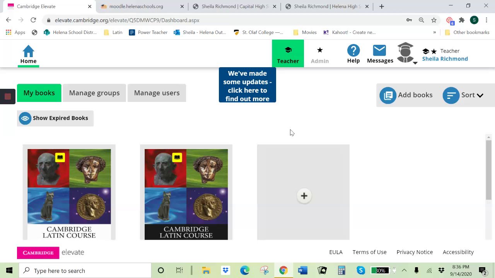Open Kahoot bookmark
Viewport: 495px width, 278px height.
pyautogui.click(x=349, y=32)
